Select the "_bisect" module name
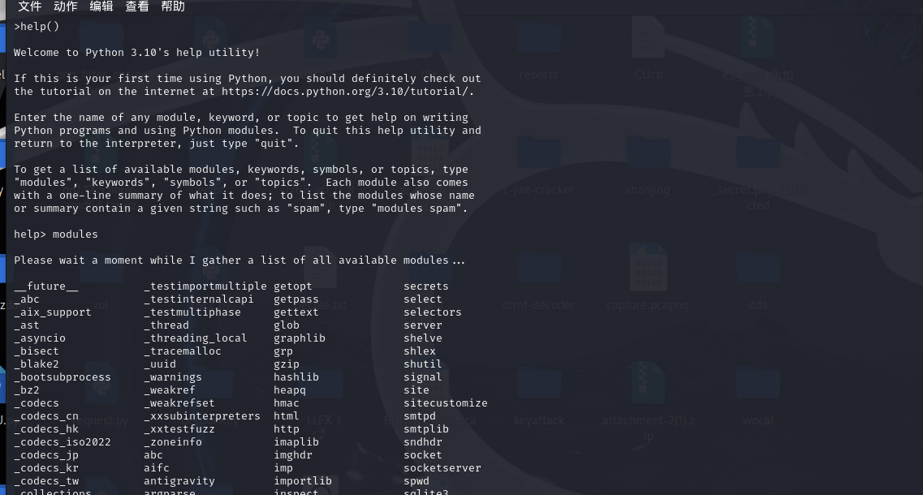Screen dimensions: 923x495 (37, 351)
